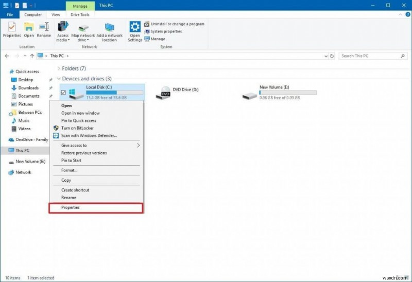
Task: Choose Restore previous versions
Action: 96,153
